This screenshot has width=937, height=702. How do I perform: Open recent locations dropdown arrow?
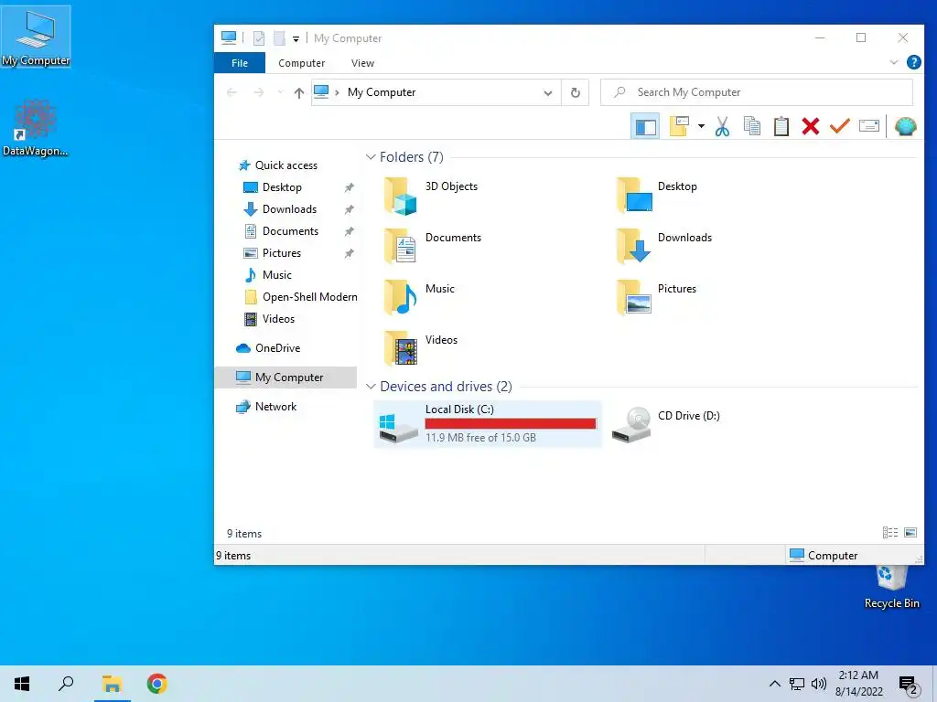pos(280,92)
